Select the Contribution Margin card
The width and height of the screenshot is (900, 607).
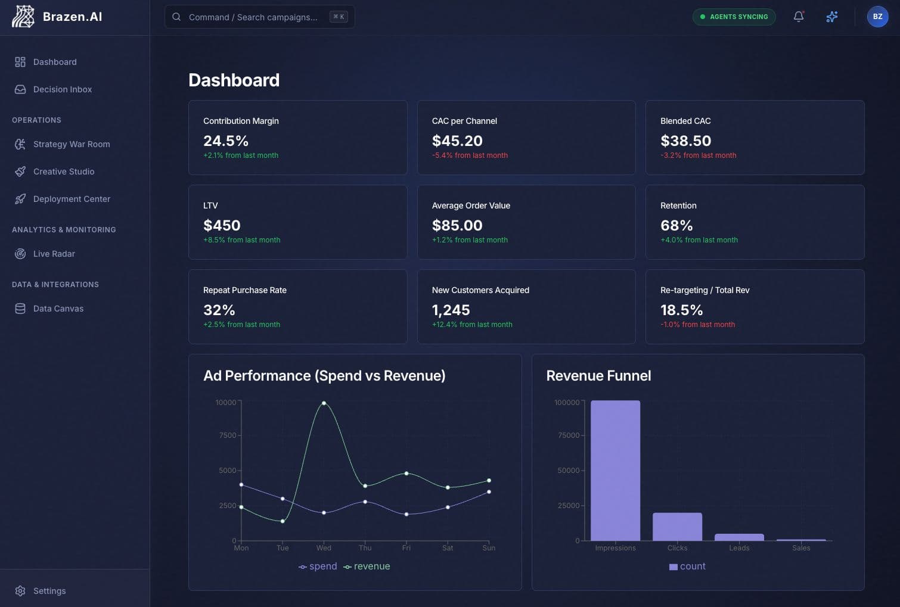click(297, 138)
